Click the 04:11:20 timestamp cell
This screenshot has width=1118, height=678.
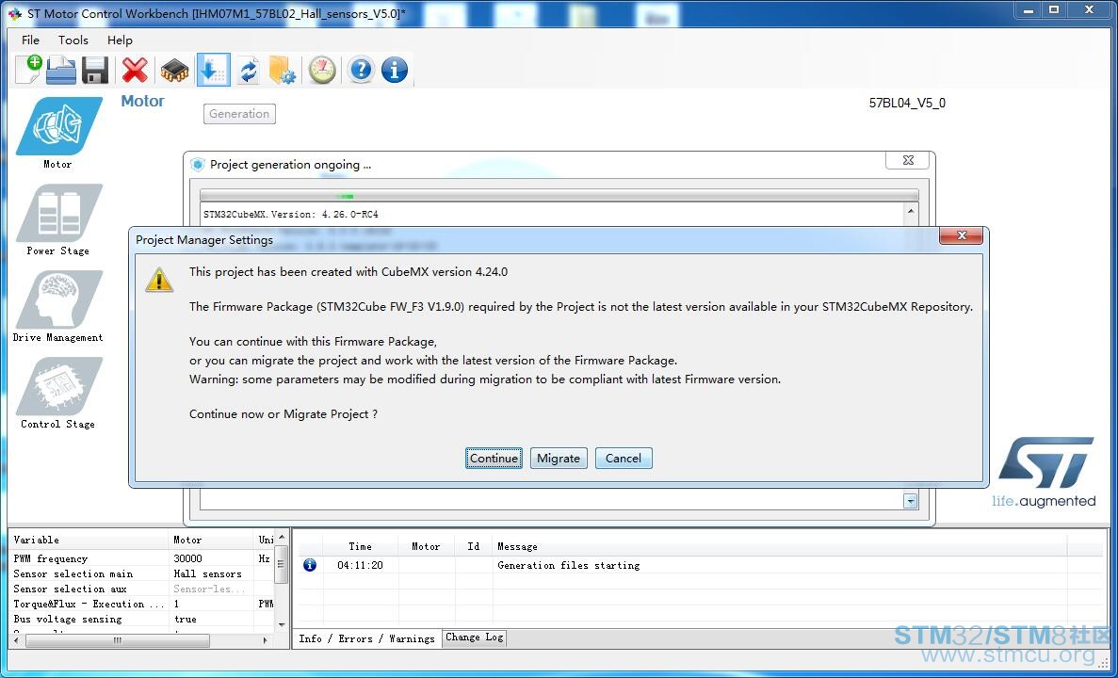point(360,565)
